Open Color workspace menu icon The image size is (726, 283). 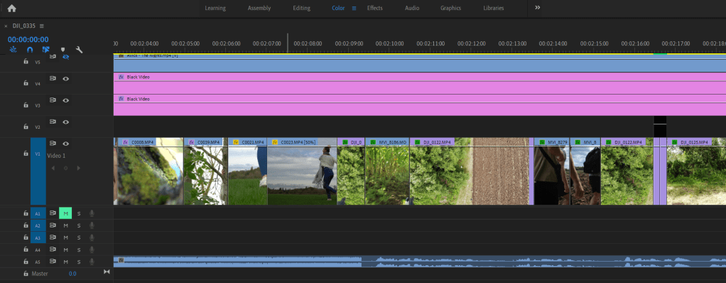(x=354, y=8)
